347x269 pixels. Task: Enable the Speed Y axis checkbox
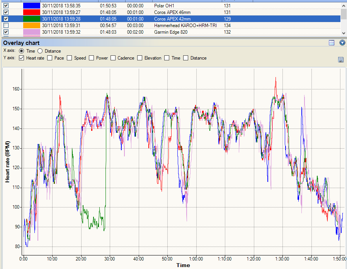[x=70, y=58]
